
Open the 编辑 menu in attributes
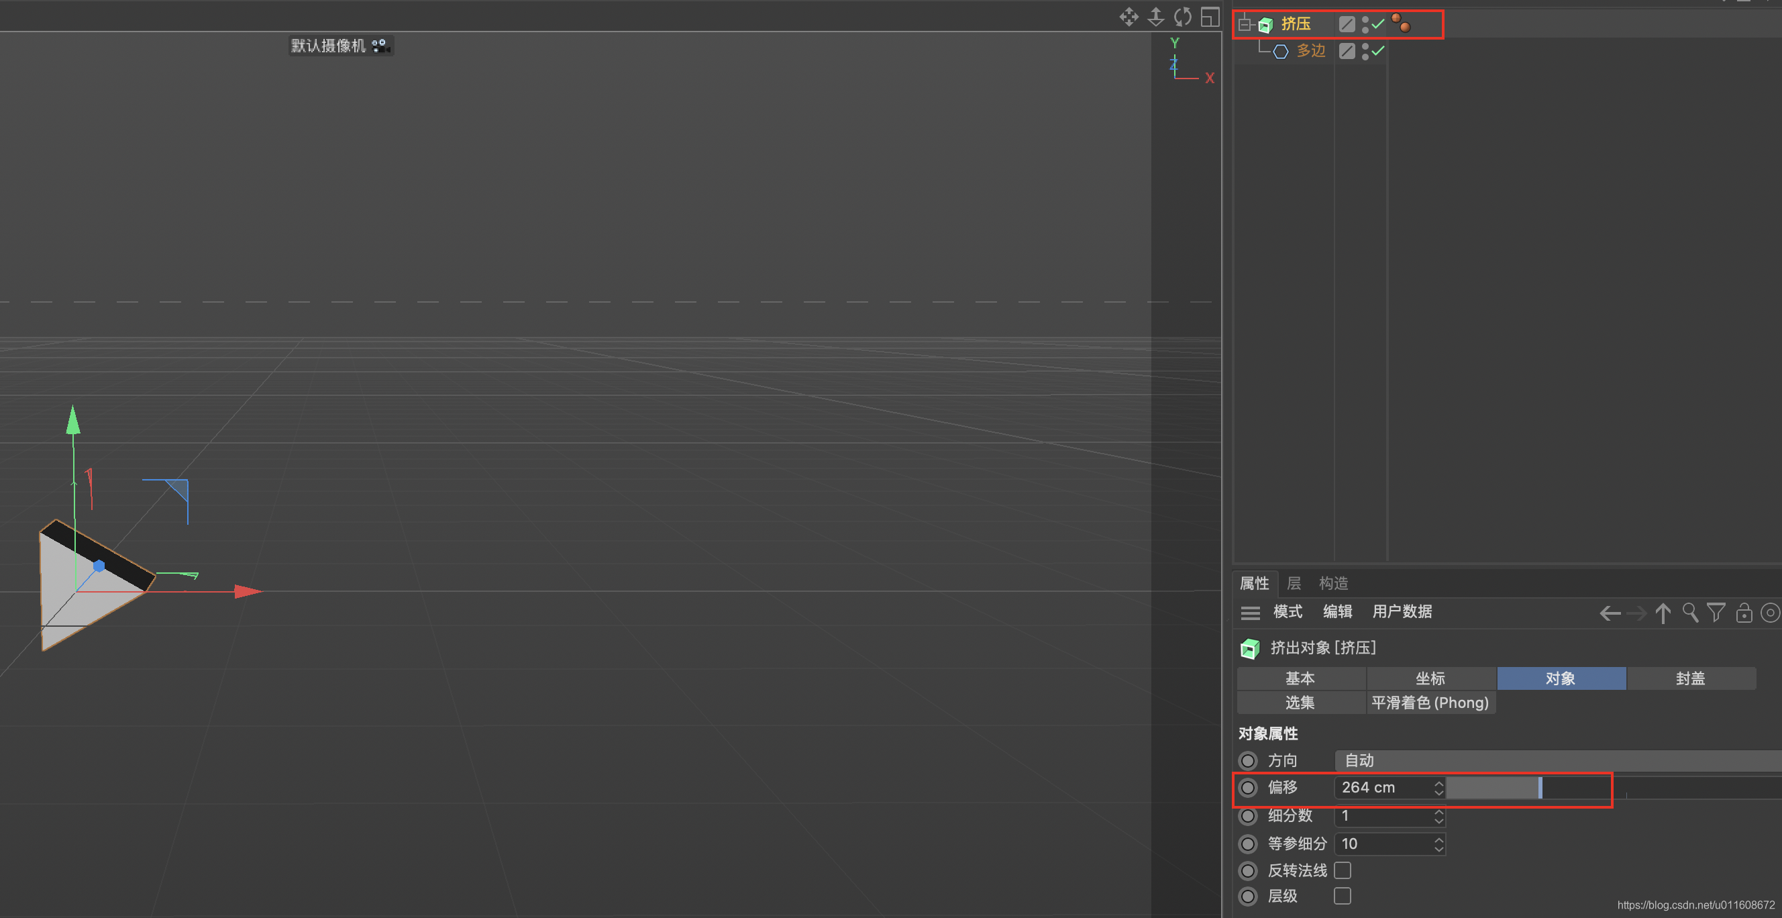pos(1337,611)
